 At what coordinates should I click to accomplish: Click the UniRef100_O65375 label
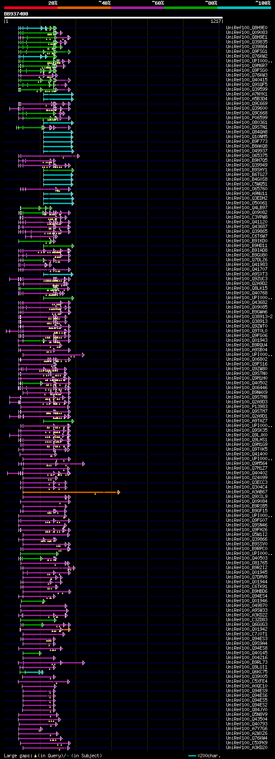[247, 156]
